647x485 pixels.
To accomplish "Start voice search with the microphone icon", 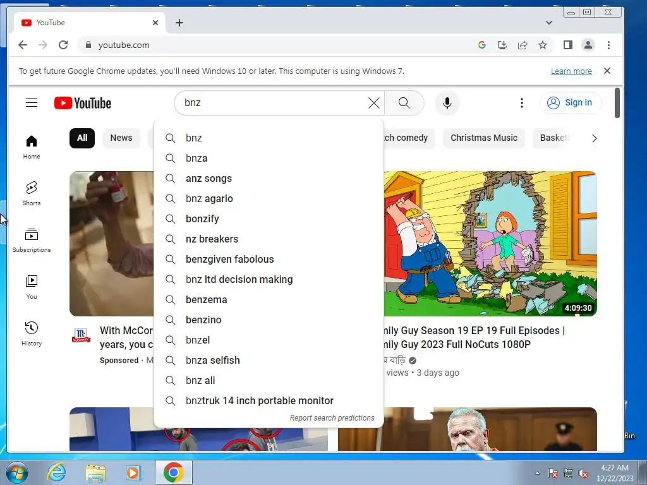I will (x=447, y=103).
